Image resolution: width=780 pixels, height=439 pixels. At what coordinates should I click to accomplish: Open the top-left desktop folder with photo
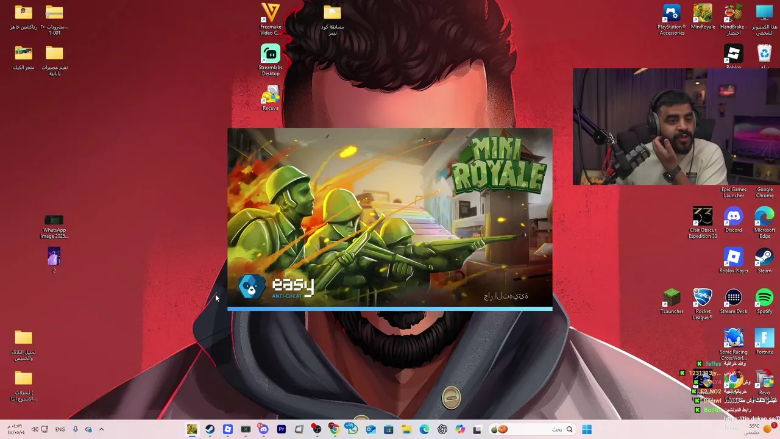click(x=24, y=16)
